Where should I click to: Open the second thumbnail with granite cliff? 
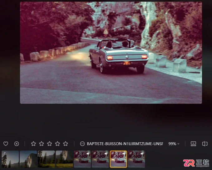pos(28,159)
